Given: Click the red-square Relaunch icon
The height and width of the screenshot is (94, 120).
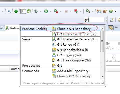Looking at the screenshot, I should pos(76,11).
